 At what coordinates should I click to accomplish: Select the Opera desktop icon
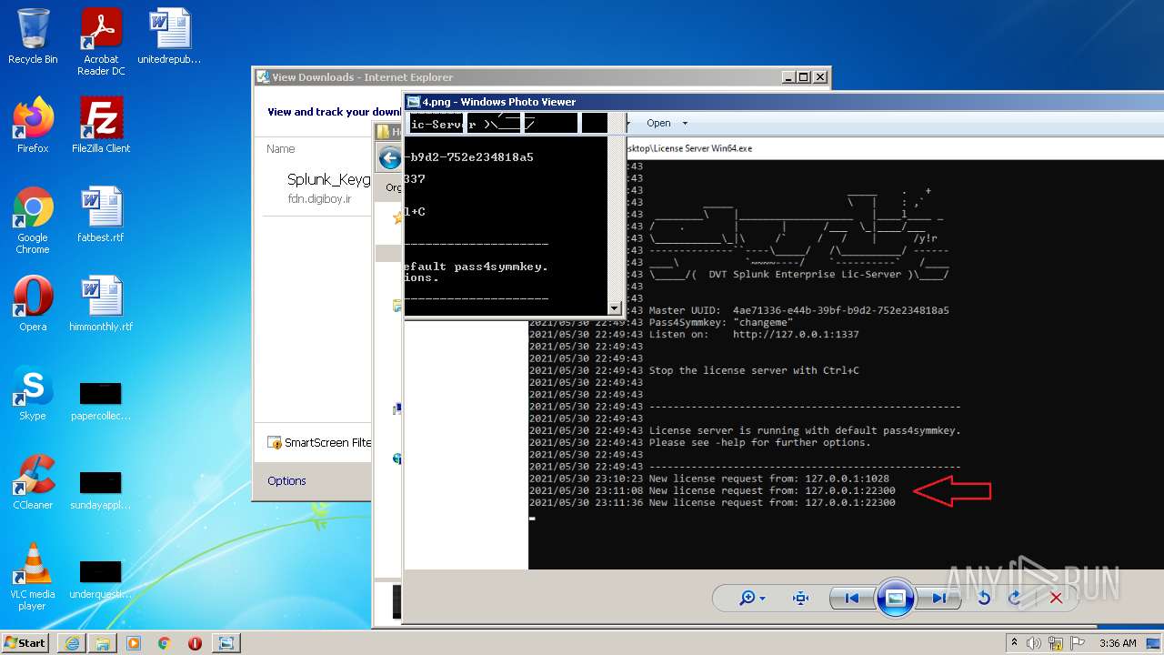pyautogui.click(x=33, y=304)
